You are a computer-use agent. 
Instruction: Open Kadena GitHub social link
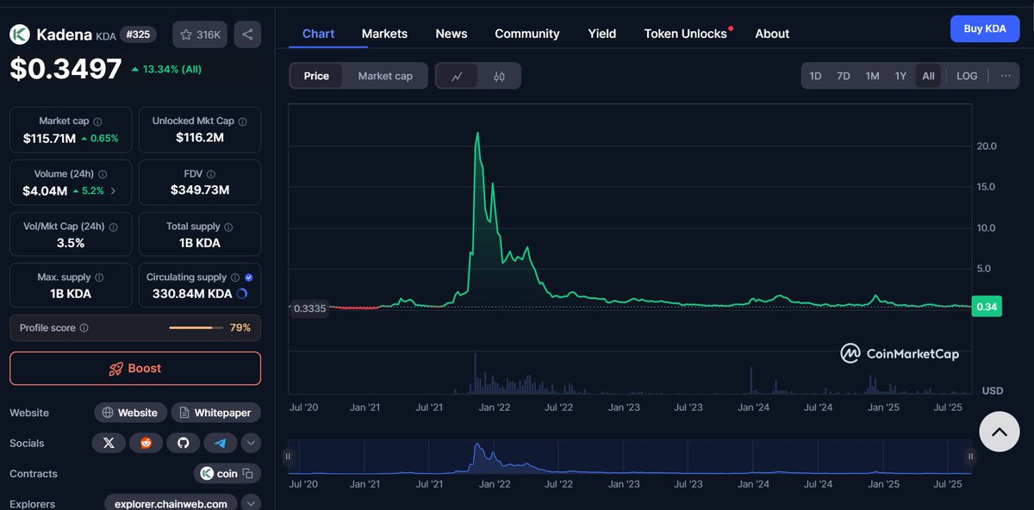(x=183, y=443)
